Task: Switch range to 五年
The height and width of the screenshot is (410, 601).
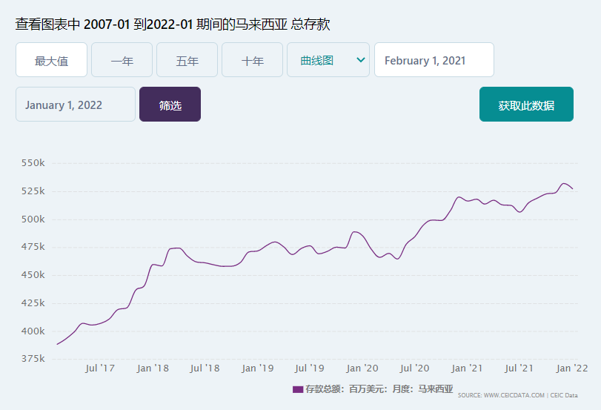Action: point(187,60)
